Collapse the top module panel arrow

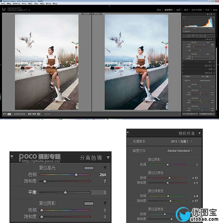[109, 6]
